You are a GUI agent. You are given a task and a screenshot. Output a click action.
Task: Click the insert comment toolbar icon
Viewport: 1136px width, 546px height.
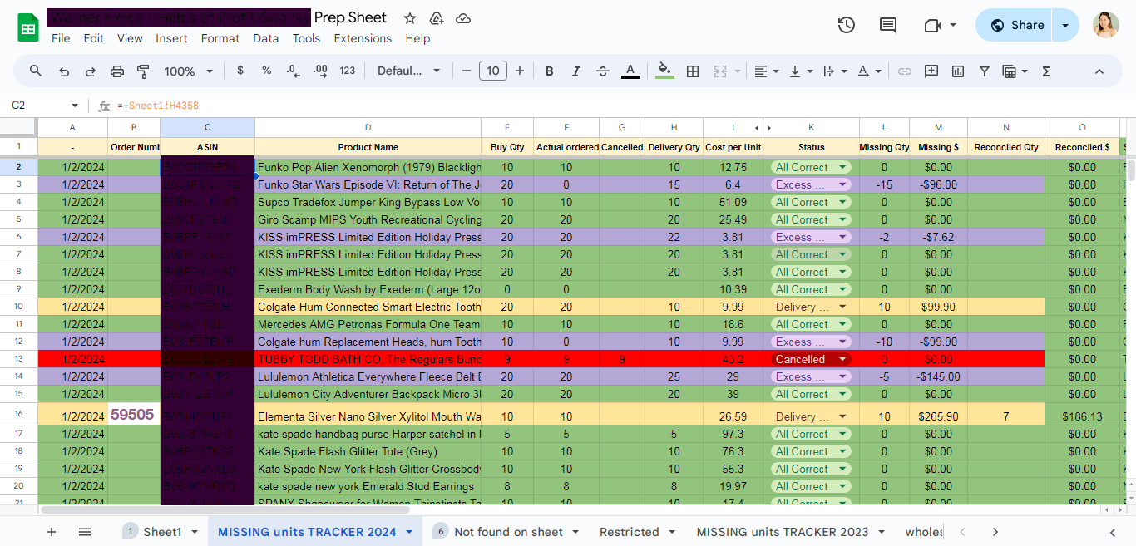[x=931, y=71]
